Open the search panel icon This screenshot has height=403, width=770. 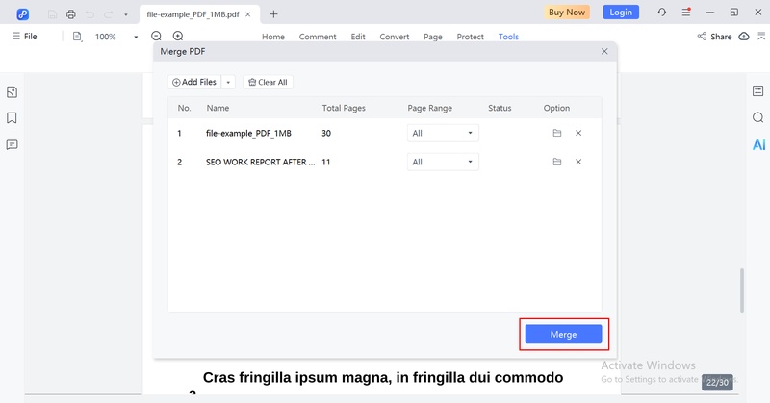click(757, 117)
